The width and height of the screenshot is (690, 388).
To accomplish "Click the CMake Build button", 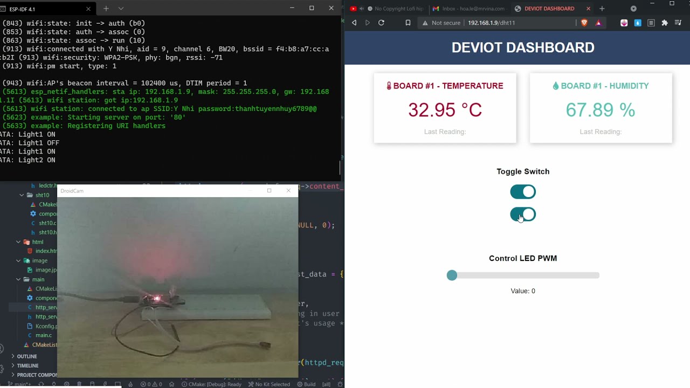I will tap(306, 384).
